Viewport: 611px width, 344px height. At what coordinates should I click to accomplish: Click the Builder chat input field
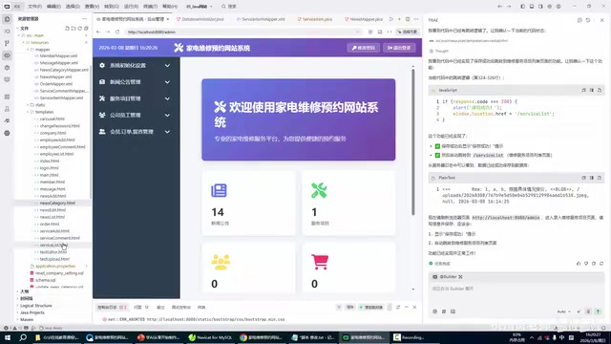[x=516, y=289]
